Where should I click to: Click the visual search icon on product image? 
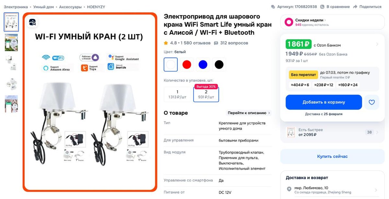33,22
